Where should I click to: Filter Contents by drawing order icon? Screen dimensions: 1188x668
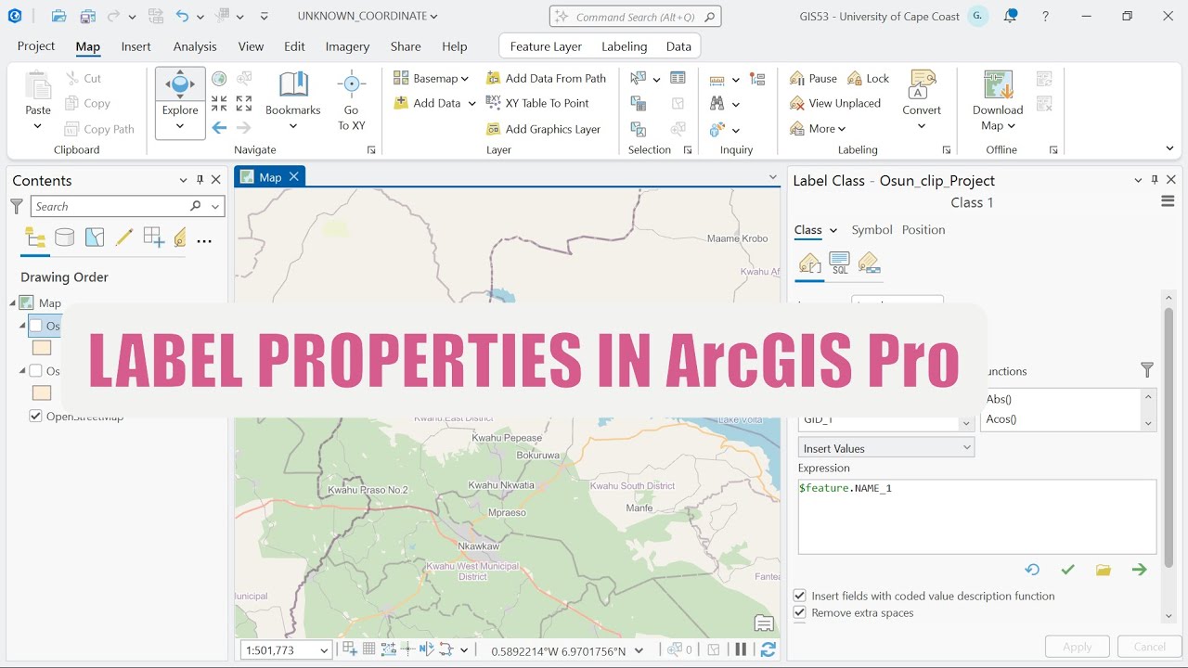point(35,238)
